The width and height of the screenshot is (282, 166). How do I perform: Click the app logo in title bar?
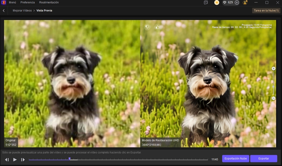[x=4, y=2]
